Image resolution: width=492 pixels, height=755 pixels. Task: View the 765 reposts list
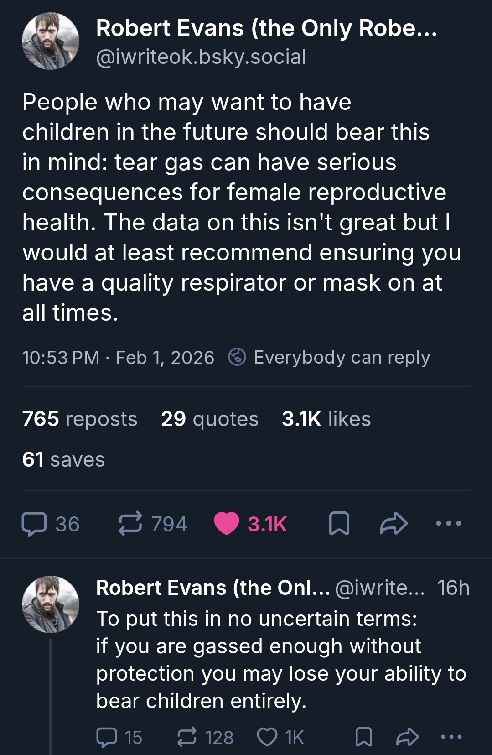[80, 419]
